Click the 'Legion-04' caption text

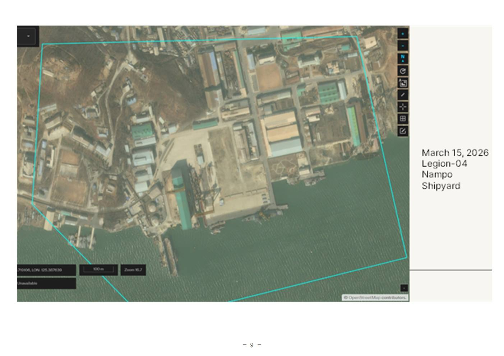tap(444, 164)
